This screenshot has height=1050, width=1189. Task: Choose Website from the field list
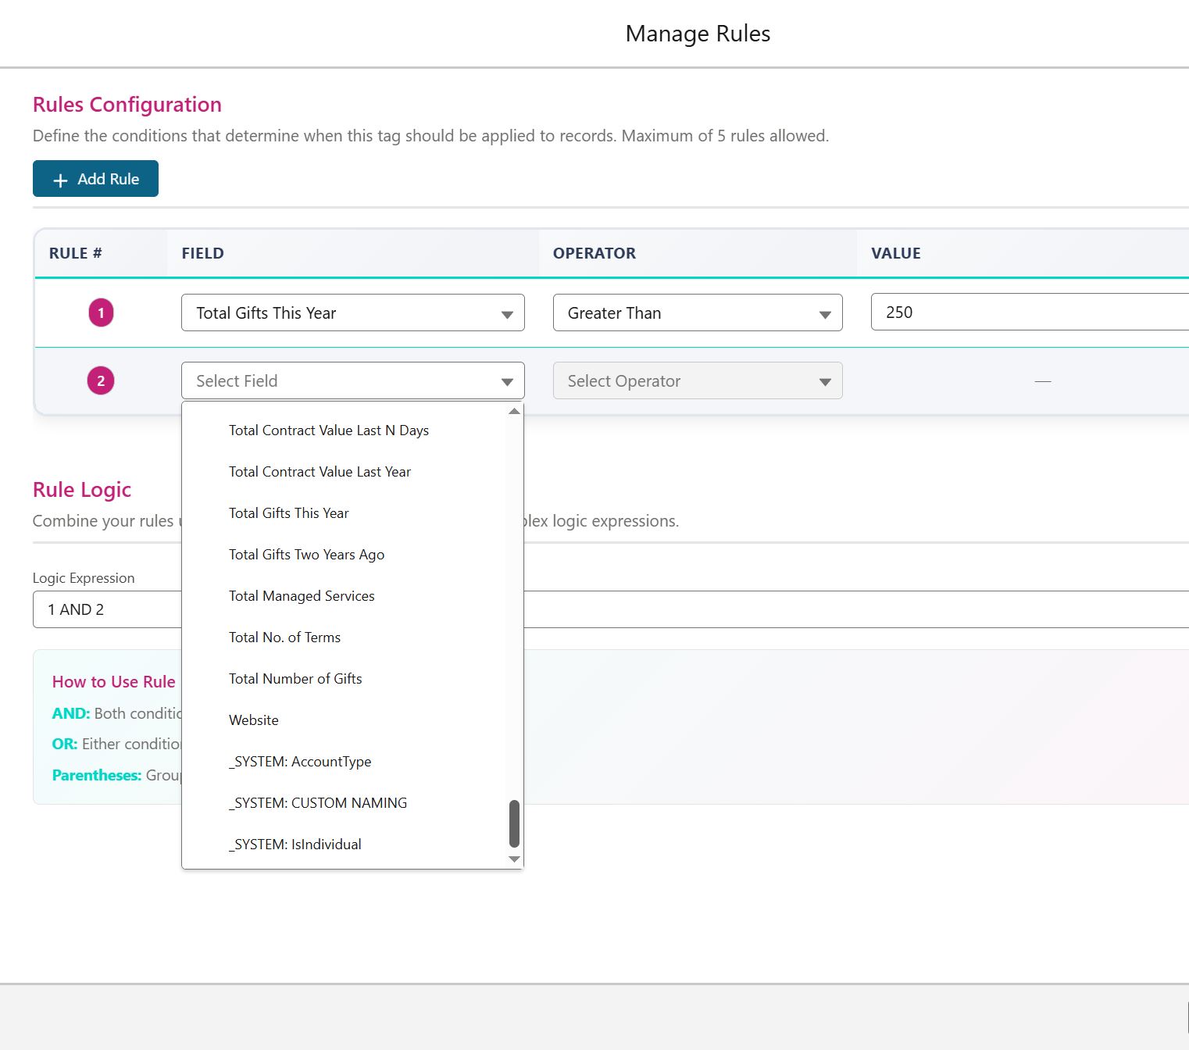(x=253, y=720)
